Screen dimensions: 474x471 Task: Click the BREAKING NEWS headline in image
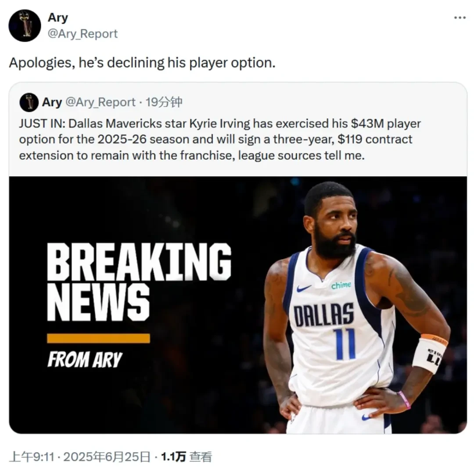tap(139, 282)
